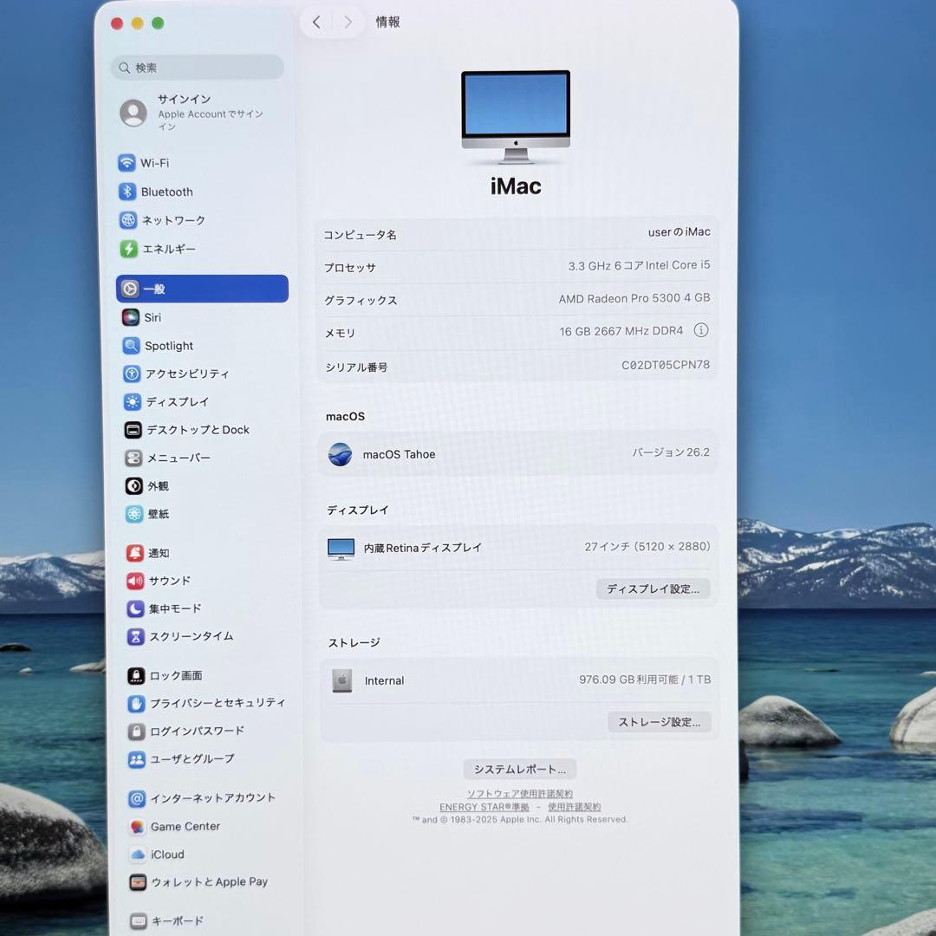
Task: Click the Internal drive icon
Action: point(342,680)
